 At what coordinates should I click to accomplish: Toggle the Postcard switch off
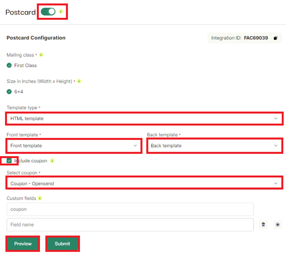pos(48,12)
